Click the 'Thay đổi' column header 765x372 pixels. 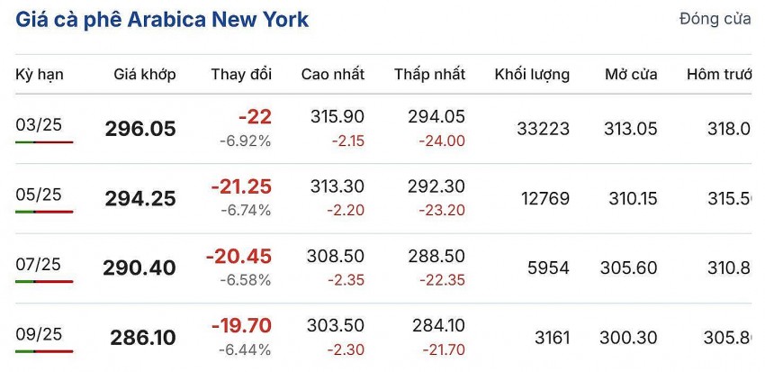(x=241, y=75)
